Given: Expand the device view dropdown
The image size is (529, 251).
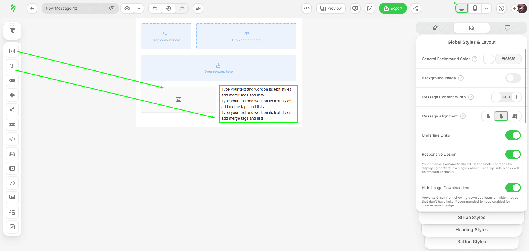Looking at the screenshot, I should pos(487,8).
